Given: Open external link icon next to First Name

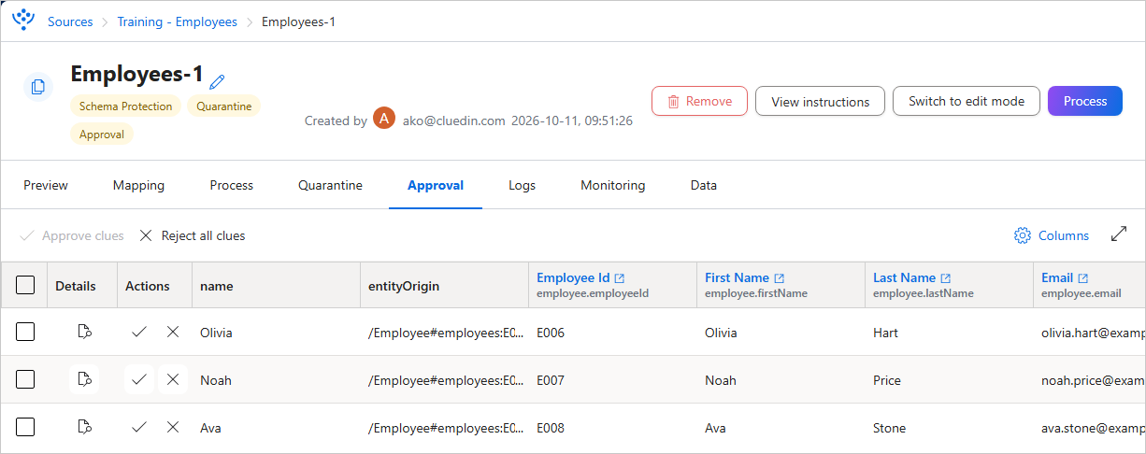Looking at the screenshot, I should coord(780,278).
